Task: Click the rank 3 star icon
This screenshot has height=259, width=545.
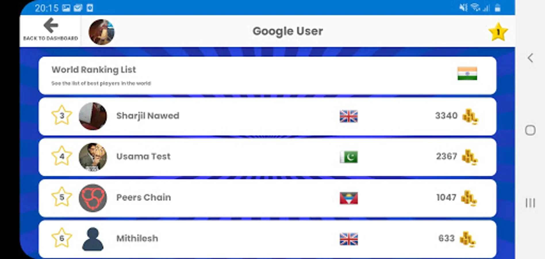Action: (x=62, y=115)
